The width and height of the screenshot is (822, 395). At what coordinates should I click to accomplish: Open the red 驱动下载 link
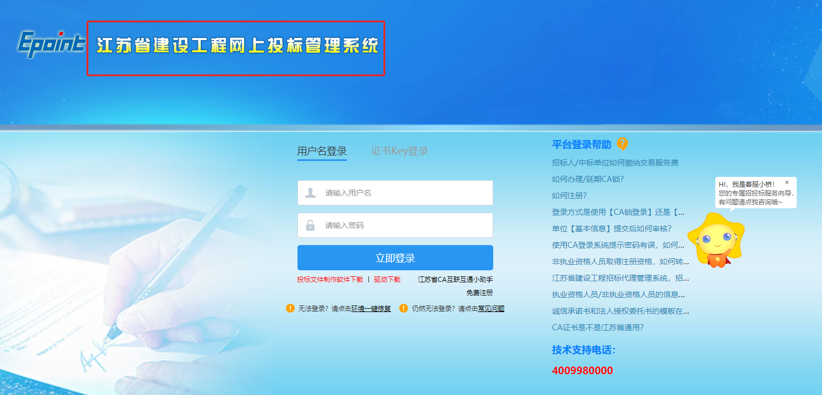[387, 280]
